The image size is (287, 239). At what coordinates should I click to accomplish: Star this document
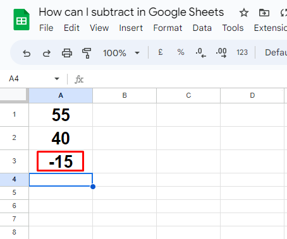[x=244, y=13]
